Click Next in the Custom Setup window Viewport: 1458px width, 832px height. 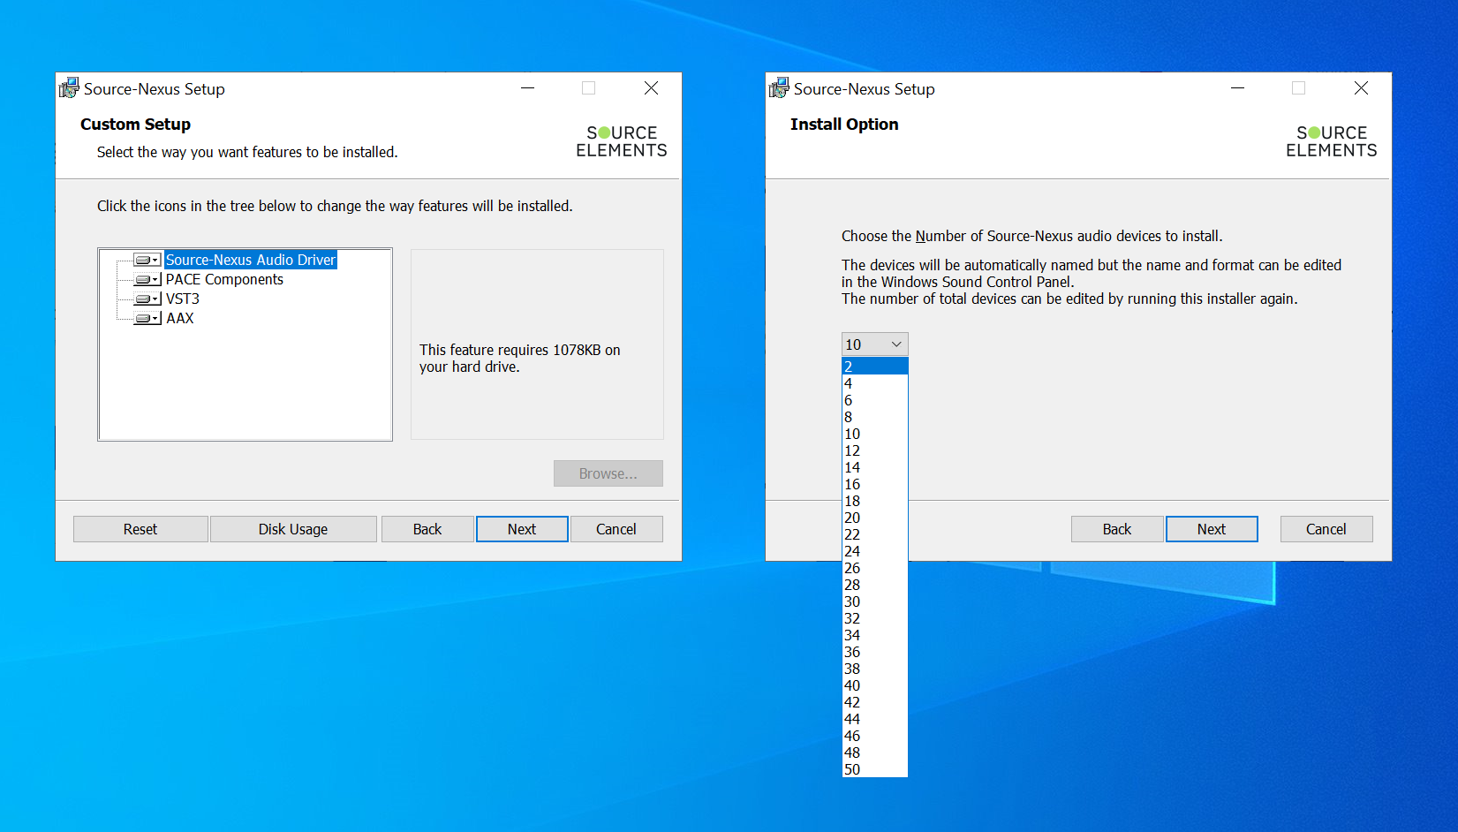pos(522,529)
